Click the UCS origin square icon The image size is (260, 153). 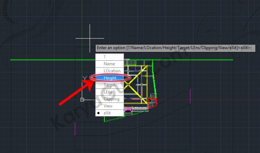pos(82,99)
